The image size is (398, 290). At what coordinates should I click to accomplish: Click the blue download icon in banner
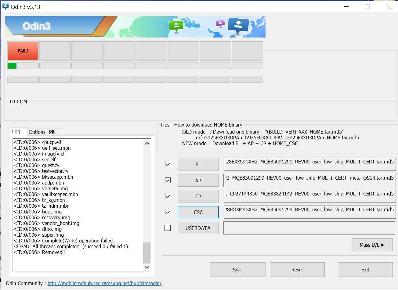[x=238, y=26]
